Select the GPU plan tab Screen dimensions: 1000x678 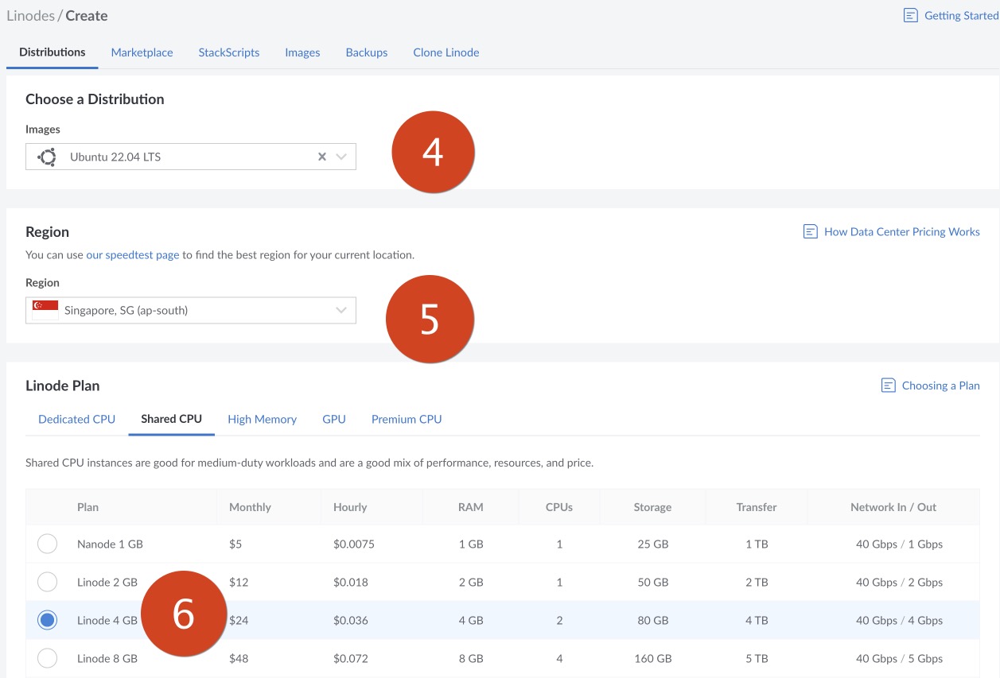[334, 419]
